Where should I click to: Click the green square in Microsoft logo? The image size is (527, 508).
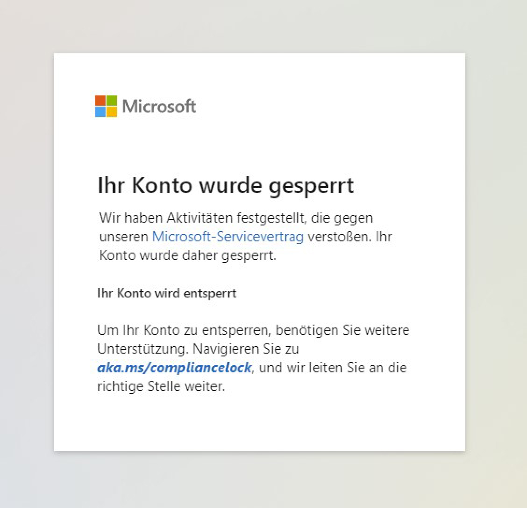click(112, 101)
